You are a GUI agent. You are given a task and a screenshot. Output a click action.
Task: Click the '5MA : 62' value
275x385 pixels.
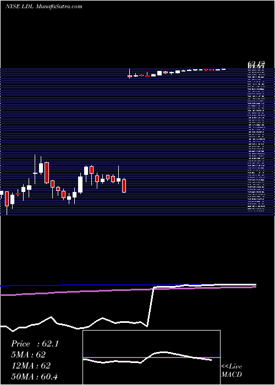pos(29,355)
